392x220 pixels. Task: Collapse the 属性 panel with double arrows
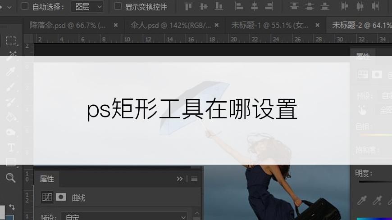coord(180,179)
